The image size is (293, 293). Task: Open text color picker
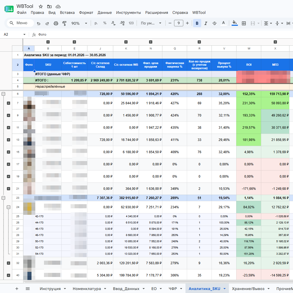(x=223, y=23)
